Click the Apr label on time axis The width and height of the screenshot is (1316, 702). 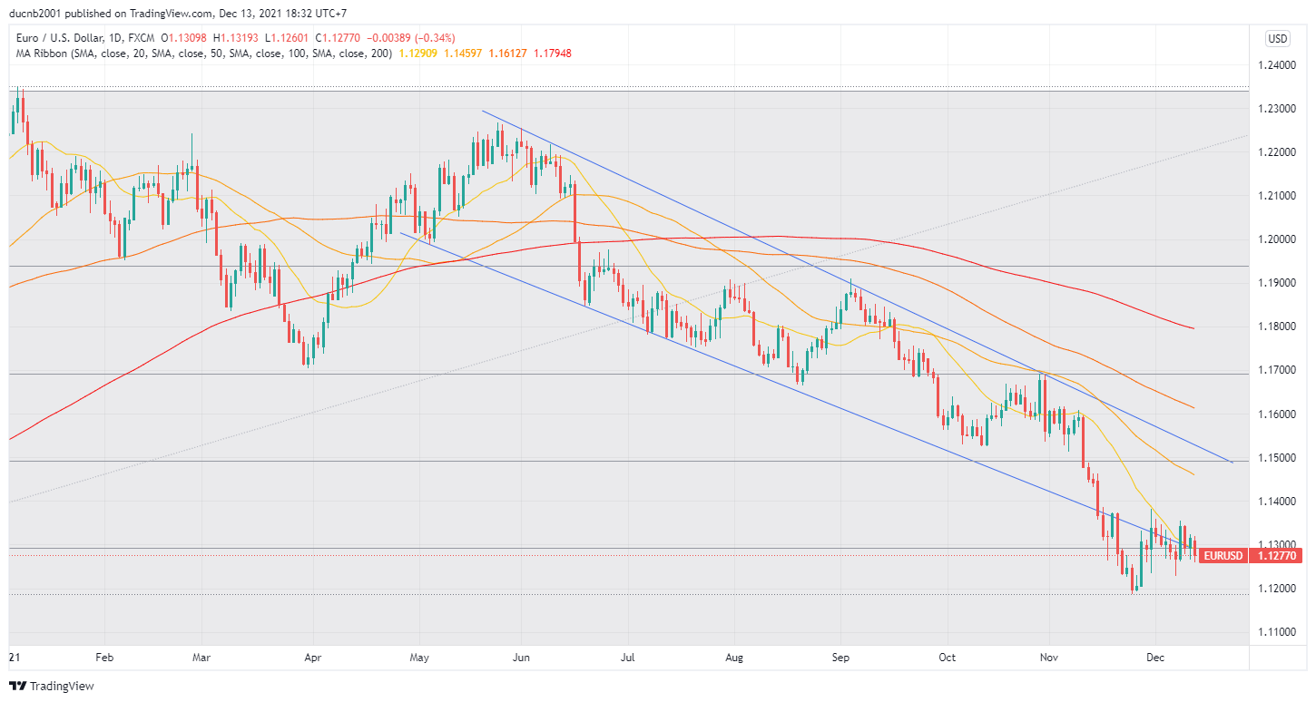click(313, 657)
